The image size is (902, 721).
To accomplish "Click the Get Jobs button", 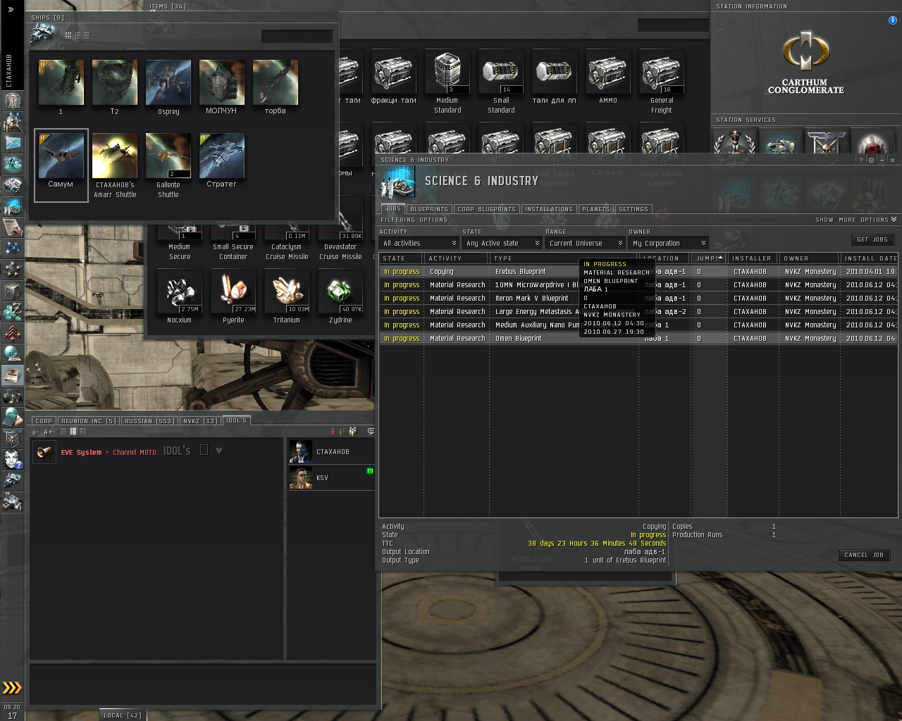I will tap(872, 239).
